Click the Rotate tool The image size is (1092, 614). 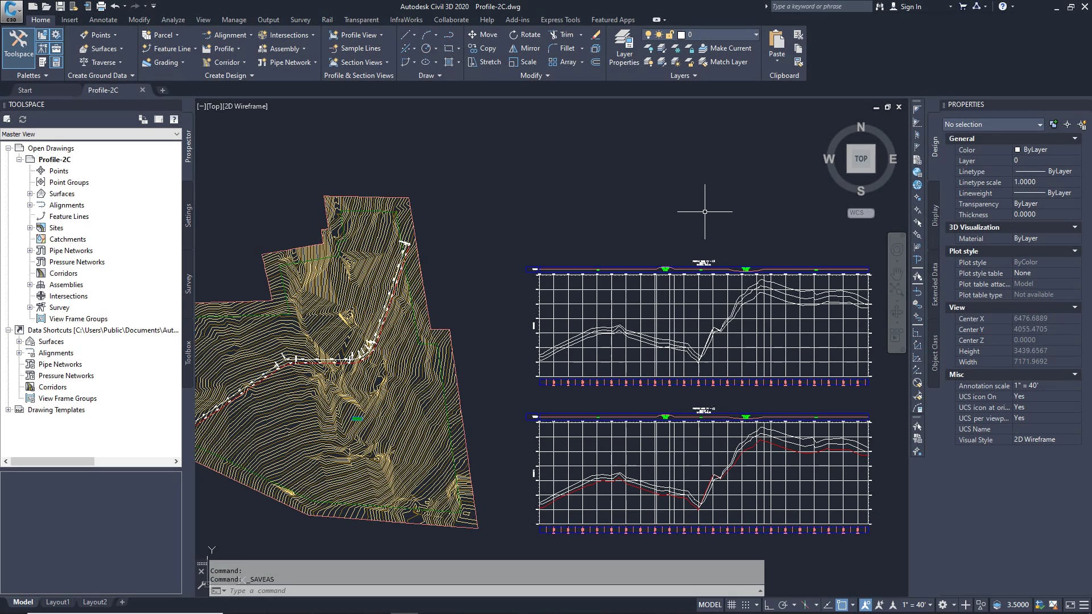(524, 35)
